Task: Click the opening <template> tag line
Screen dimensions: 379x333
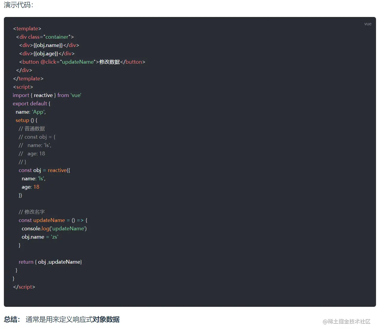Action: pyautogui.click(x=27, y=29)
